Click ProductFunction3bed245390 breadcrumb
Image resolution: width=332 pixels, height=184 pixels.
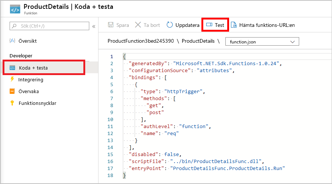click(141, 41)
